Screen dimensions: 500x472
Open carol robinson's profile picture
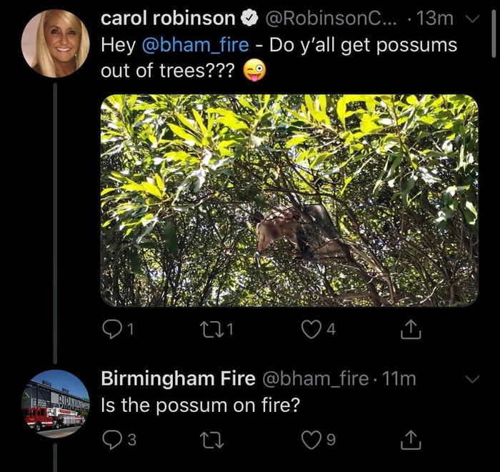click(56, 44)
